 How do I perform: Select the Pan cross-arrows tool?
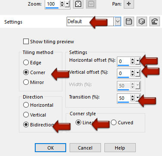pos(129,4)
